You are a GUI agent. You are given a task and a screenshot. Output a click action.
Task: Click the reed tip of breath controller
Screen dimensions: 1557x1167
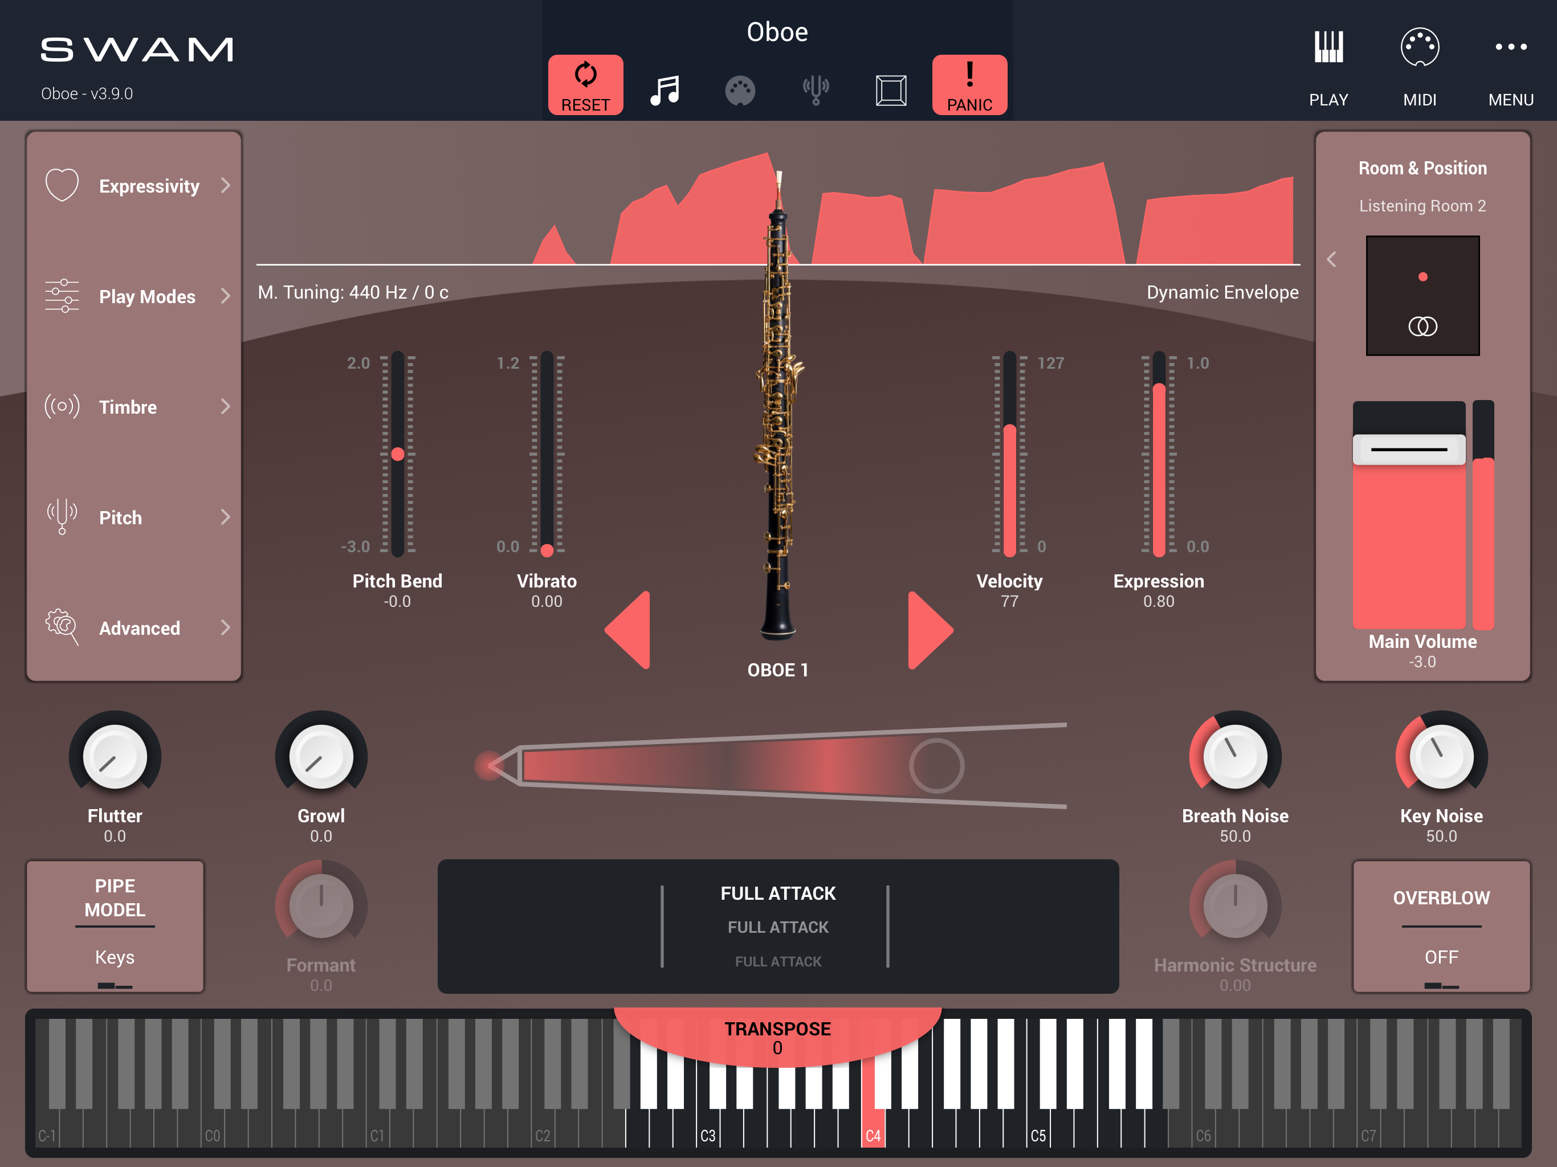click(x=489, y=765)
